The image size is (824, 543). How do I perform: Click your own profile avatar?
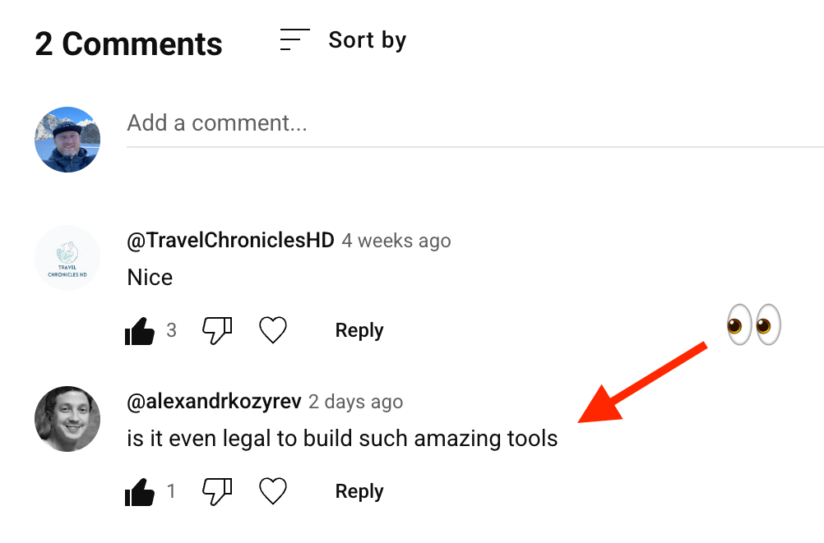(67, 140)
